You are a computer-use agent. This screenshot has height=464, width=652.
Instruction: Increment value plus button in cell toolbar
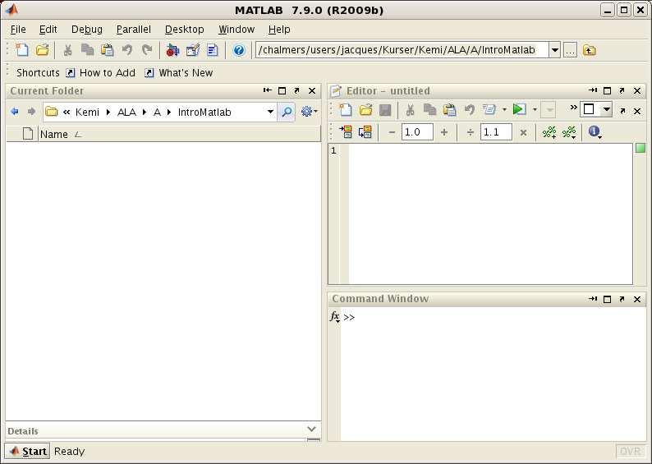click(444, 132)
